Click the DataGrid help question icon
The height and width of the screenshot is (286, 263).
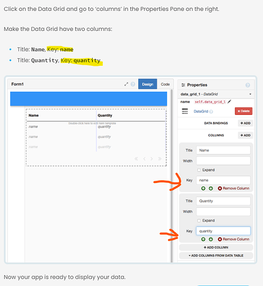(211, 112)
